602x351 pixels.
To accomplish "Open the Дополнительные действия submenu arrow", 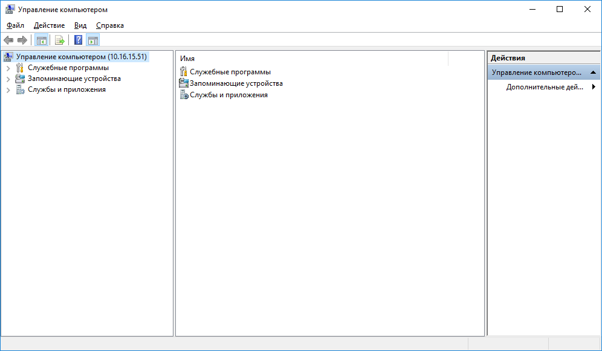I will [x=594, y=87].
